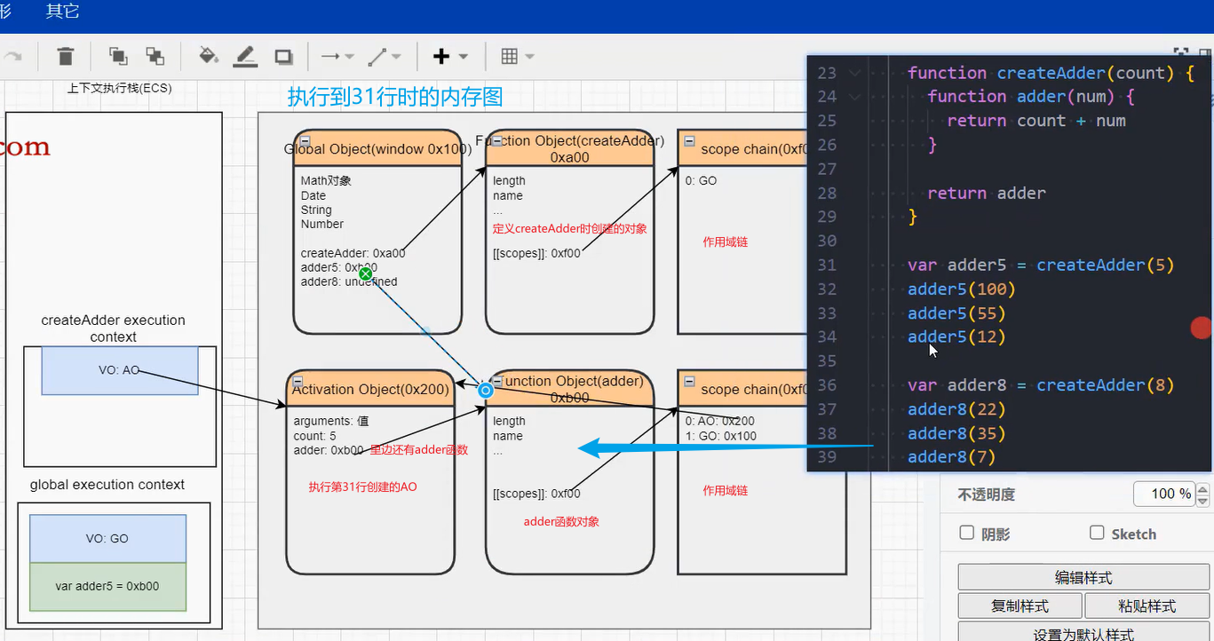
Task: Click the [[scopes]]: 0xf00 text in adder object
Action: [536, 494]
